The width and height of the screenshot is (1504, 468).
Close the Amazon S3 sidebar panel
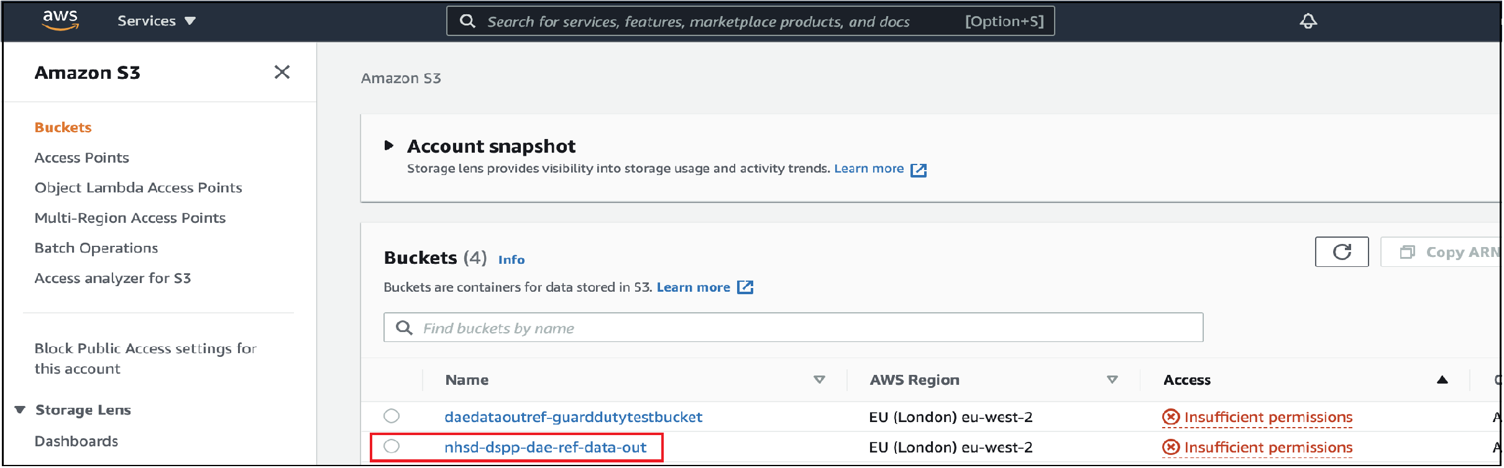coord(282,72)
